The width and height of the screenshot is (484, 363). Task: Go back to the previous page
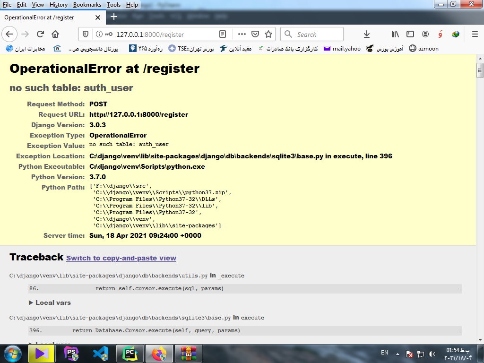point(9,34)
